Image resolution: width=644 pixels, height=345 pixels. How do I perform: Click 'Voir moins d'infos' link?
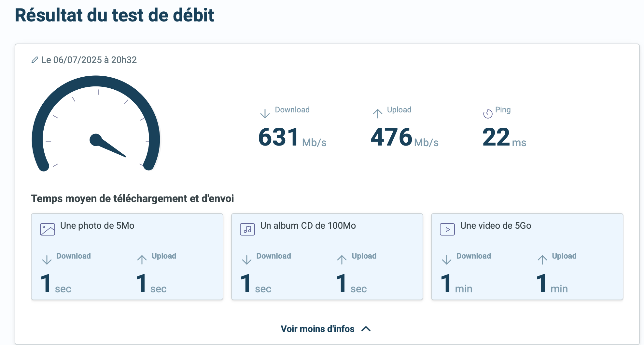[x=317, y=329]
